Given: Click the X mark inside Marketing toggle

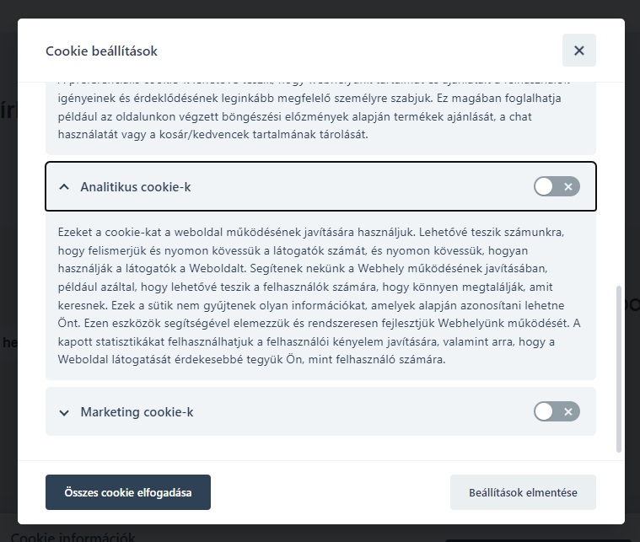Looking at the screenshot, I should 568,411.
